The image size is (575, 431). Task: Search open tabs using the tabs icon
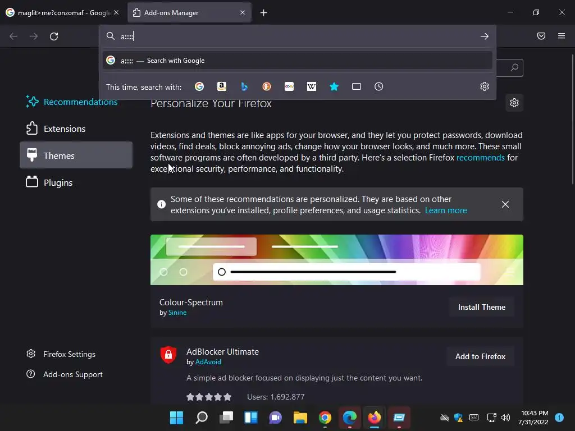click(x=357, y=86)
